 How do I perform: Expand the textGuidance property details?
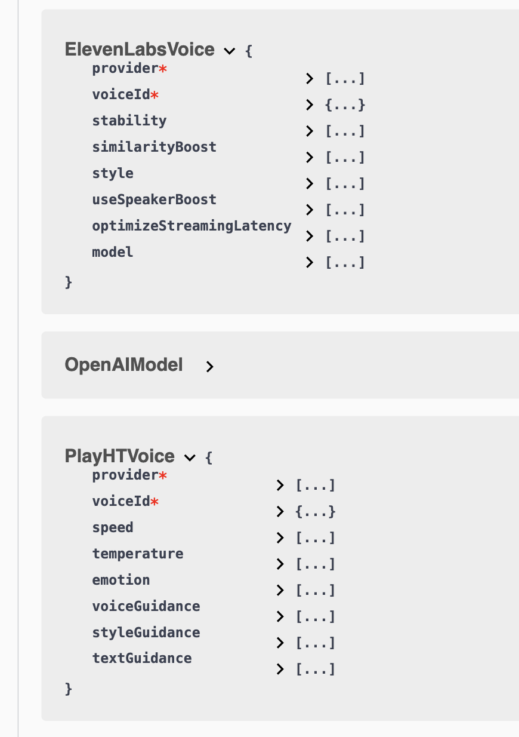(x=280, y=669)
